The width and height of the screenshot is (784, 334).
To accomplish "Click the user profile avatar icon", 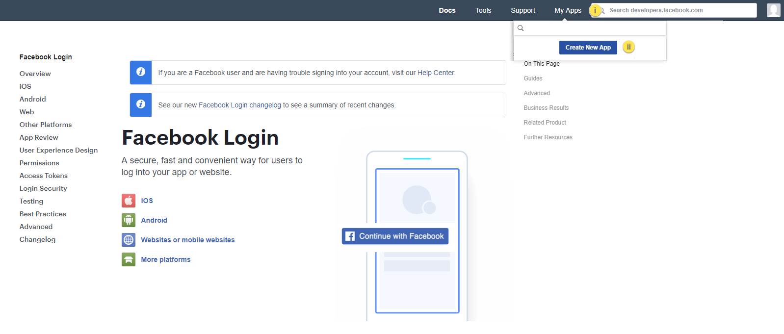I will (x=773, y=10).
